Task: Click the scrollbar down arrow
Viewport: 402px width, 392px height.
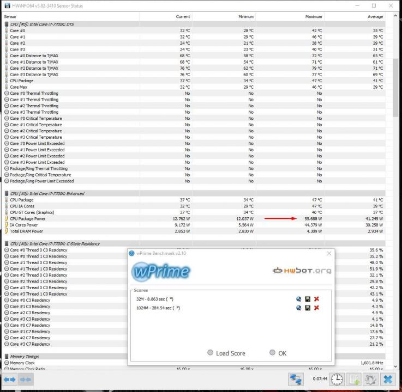Action: [395, 366]
